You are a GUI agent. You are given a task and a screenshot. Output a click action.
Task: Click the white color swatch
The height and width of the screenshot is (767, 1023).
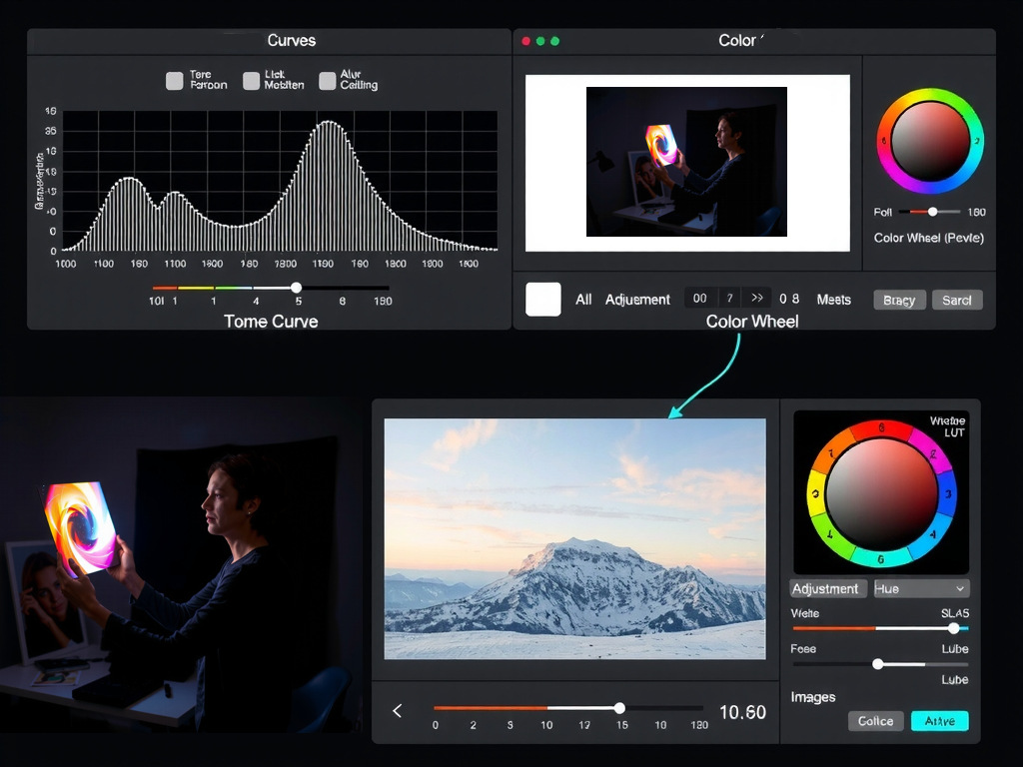543,300
